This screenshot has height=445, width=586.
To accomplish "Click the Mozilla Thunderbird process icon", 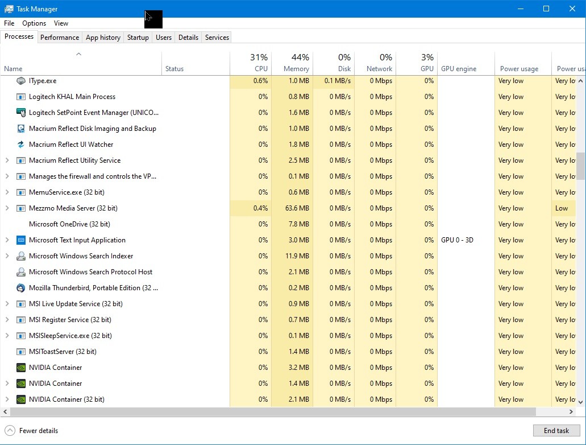I will pos(21,288).
